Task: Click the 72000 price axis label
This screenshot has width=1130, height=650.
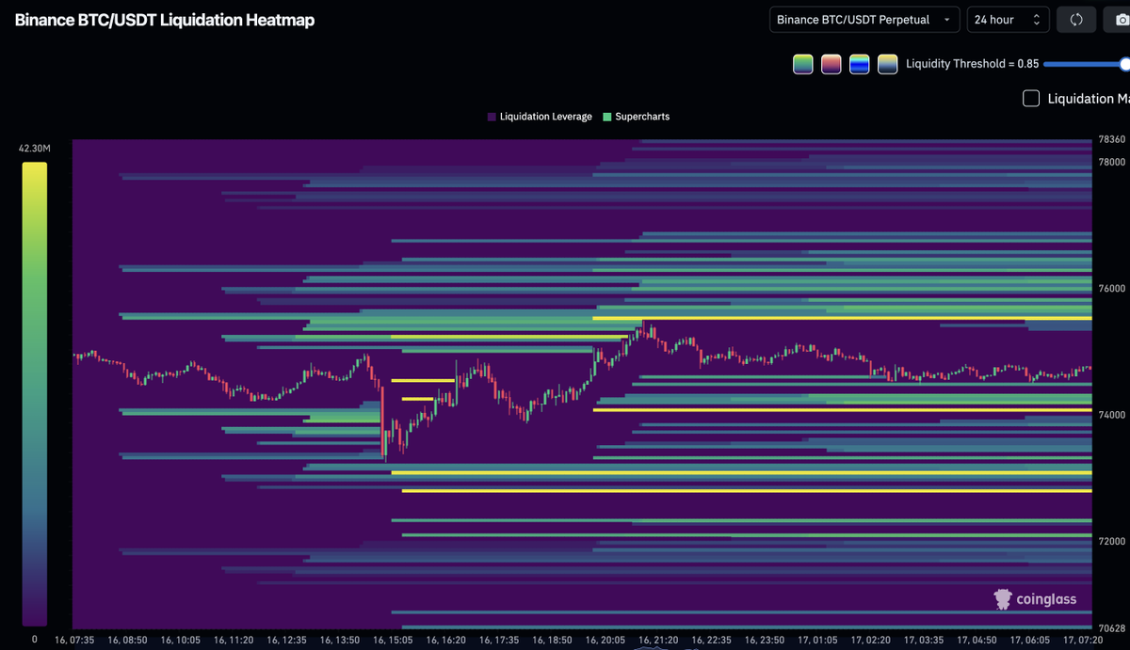Action: coord(1112,541)
